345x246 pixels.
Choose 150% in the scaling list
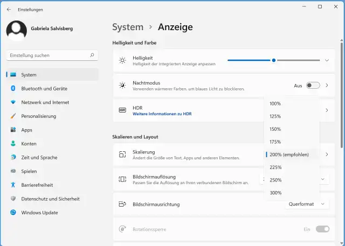point(275,129)
